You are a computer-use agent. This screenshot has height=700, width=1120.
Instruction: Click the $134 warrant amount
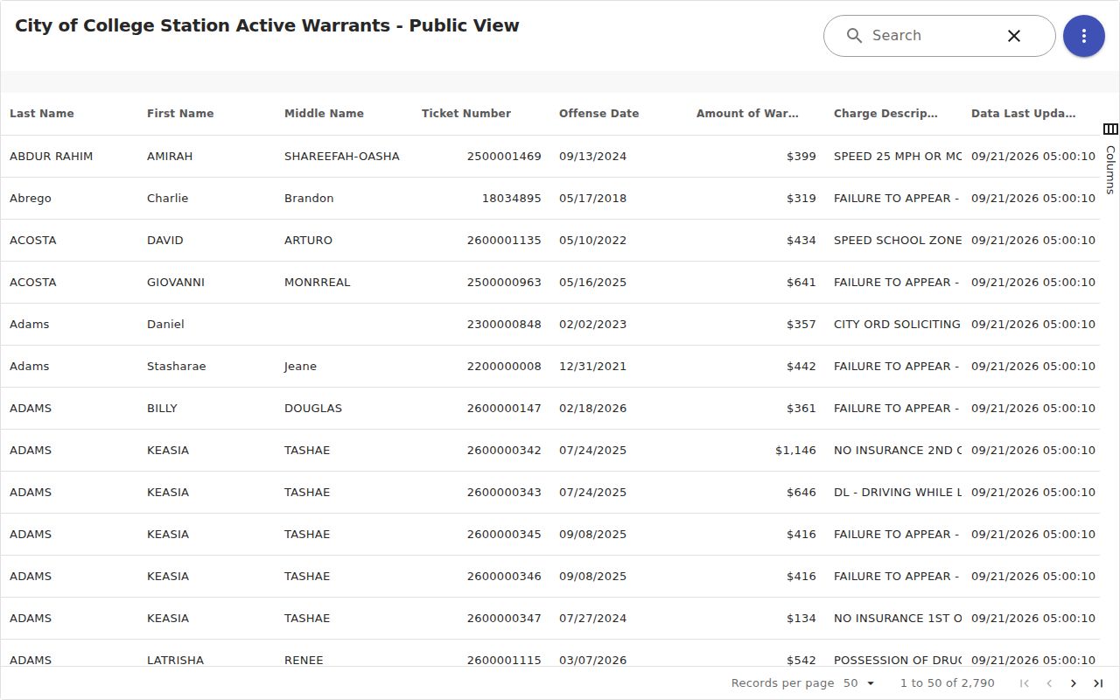801,619
